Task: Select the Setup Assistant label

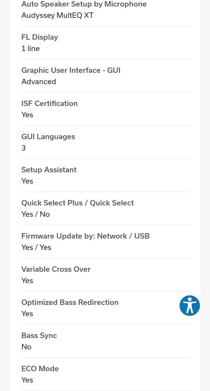Action: coord(49,170)
